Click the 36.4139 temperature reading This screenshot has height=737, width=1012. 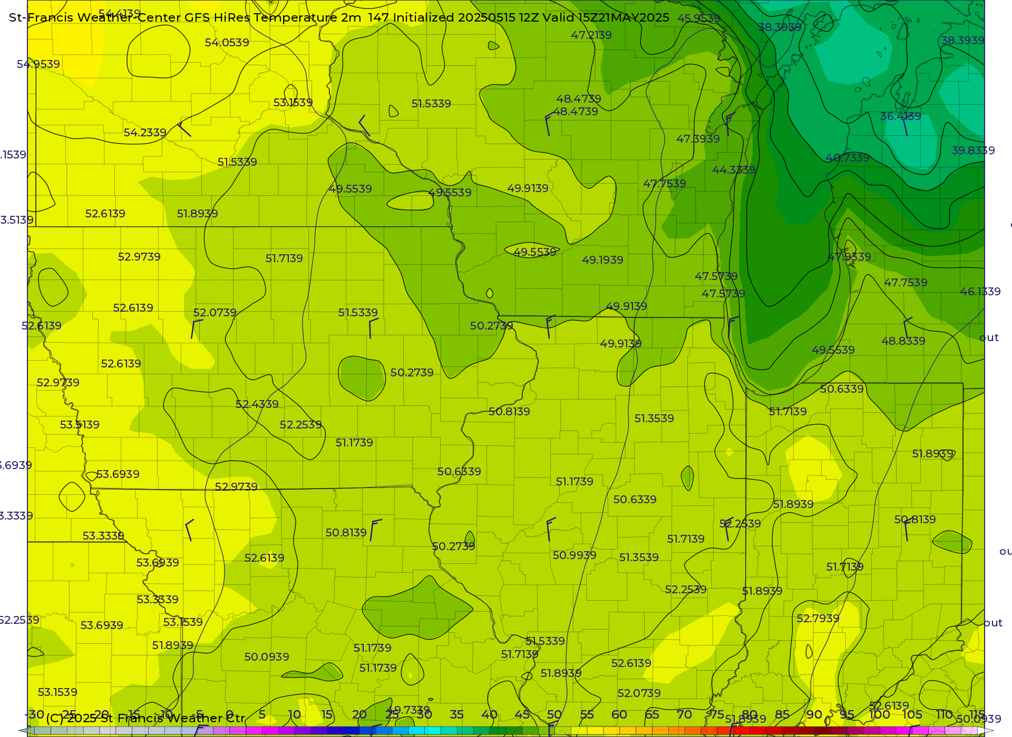click(x=901, y=116)
